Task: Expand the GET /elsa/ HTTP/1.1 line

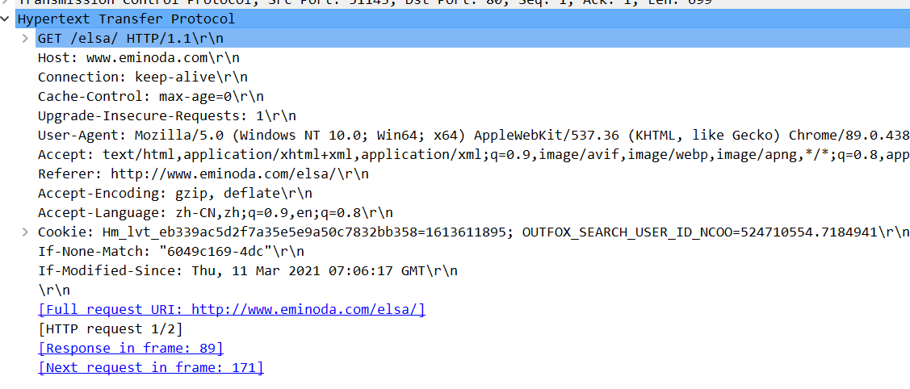Action: [25, 38]
